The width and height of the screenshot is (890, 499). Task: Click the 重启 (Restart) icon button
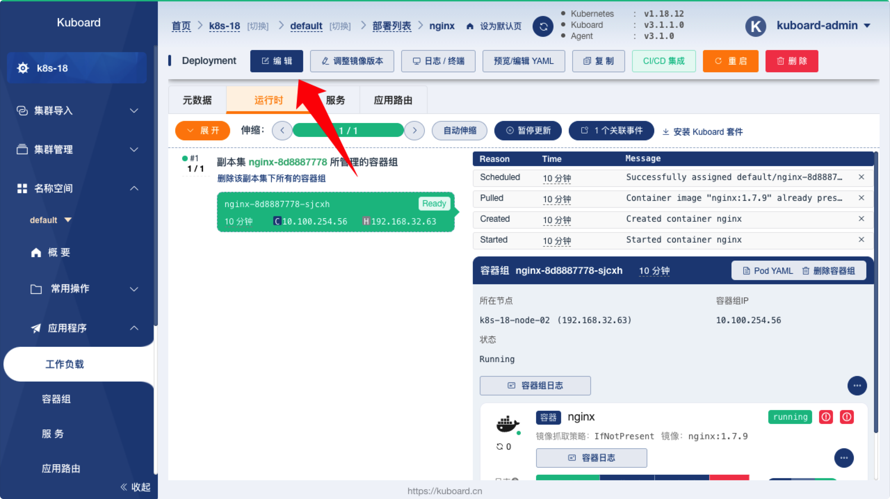tap(731, 60)
